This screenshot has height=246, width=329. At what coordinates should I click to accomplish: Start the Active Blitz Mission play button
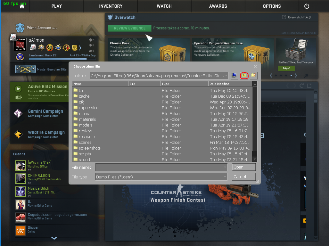click(x=18, y=89)
